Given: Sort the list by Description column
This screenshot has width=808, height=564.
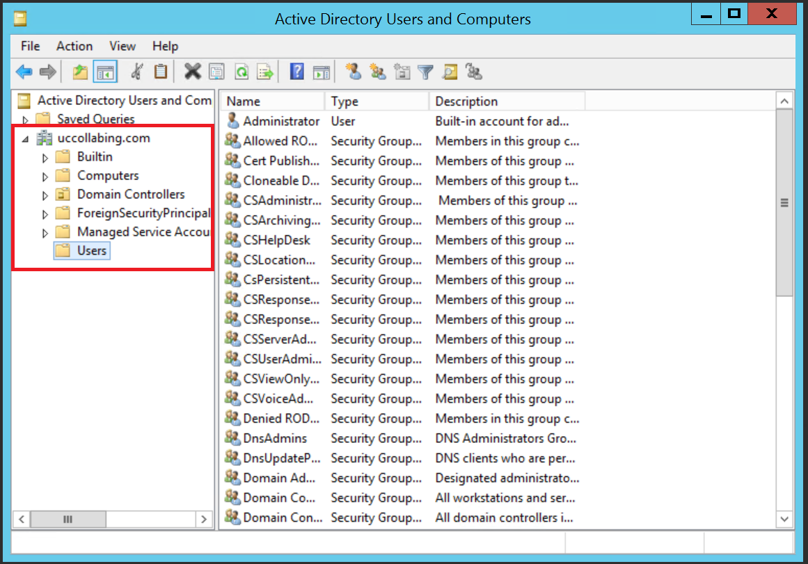Looking at the screenshot, I should pos(507,102).
